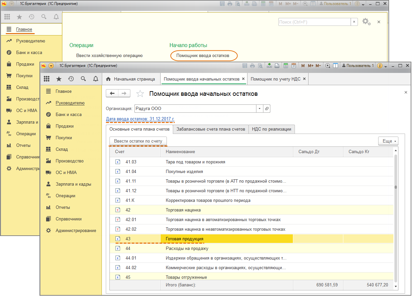The height and width of the screenshot is (296, 412).
Task: Close the Помощник ввода начальных остатков tab
Action: (243, 79)
